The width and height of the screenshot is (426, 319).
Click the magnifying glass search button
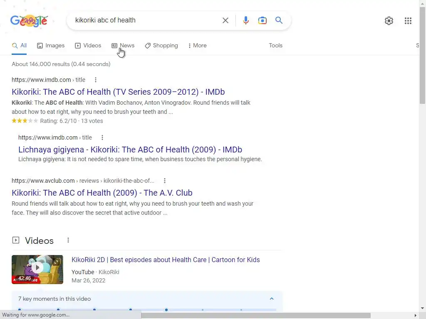point(279,20)
